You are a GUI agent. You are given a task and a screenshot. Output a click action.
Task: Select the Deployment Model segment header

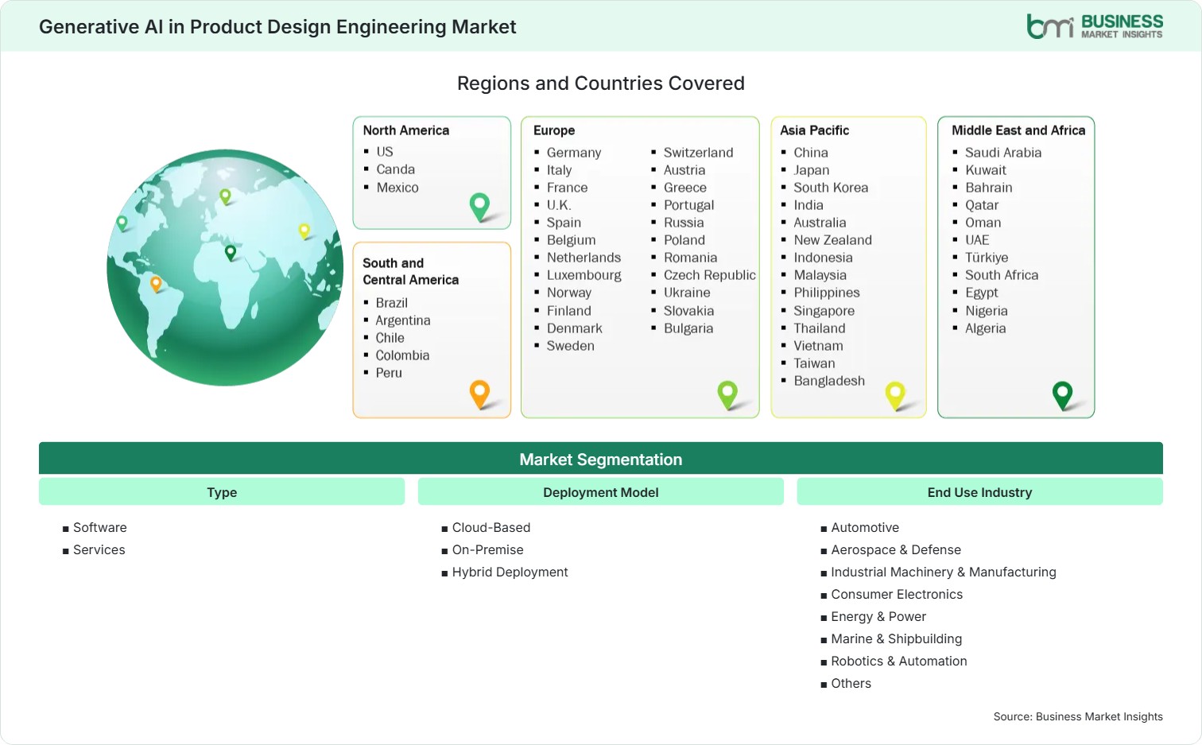601,492
